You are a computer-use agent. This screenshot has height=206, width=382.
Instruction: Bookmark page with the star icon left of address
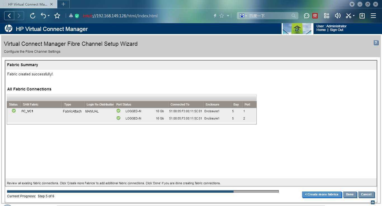click(57, 16)
